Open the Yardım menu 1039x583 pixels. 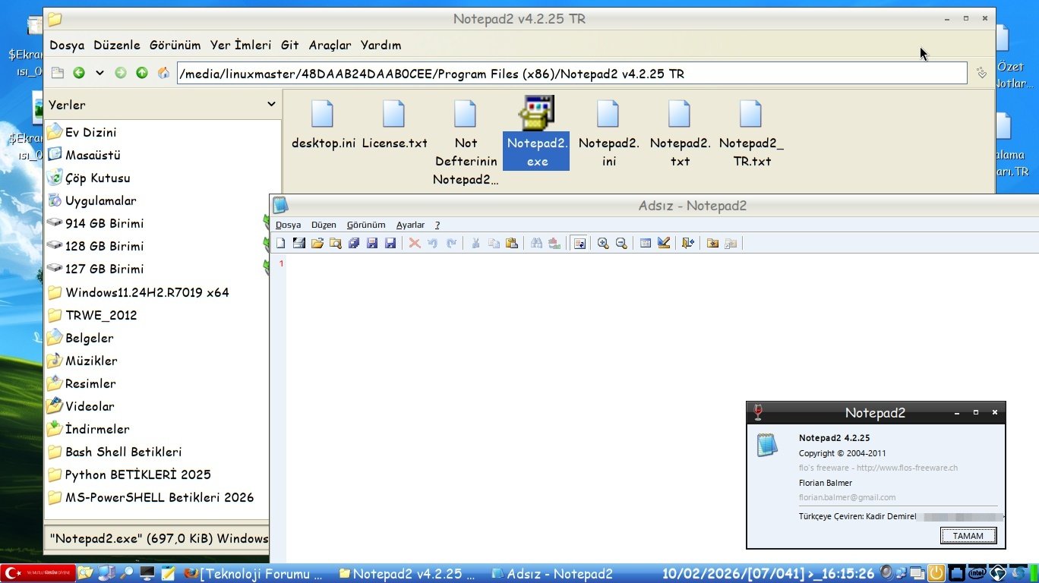pyautogui.click(x=381, y=45)
